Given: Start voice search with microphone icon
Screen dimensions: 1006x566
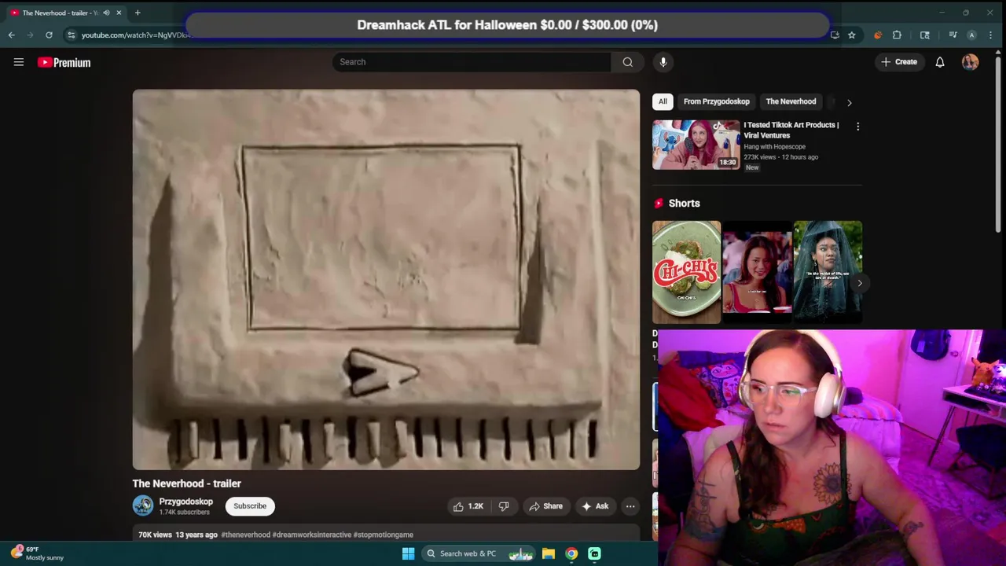Looking at the screenshot, I should (x=663, y=62).
